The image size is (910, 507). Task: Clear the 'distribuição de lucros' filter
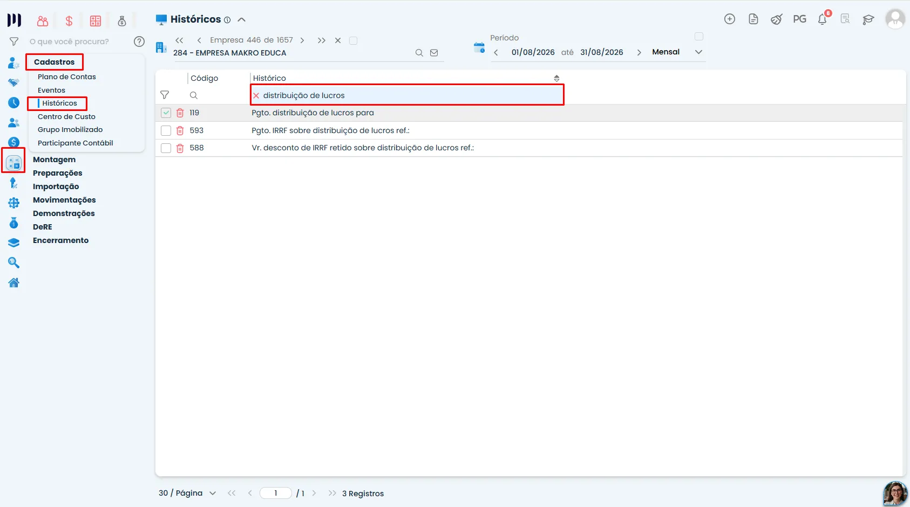click(256, 96)
